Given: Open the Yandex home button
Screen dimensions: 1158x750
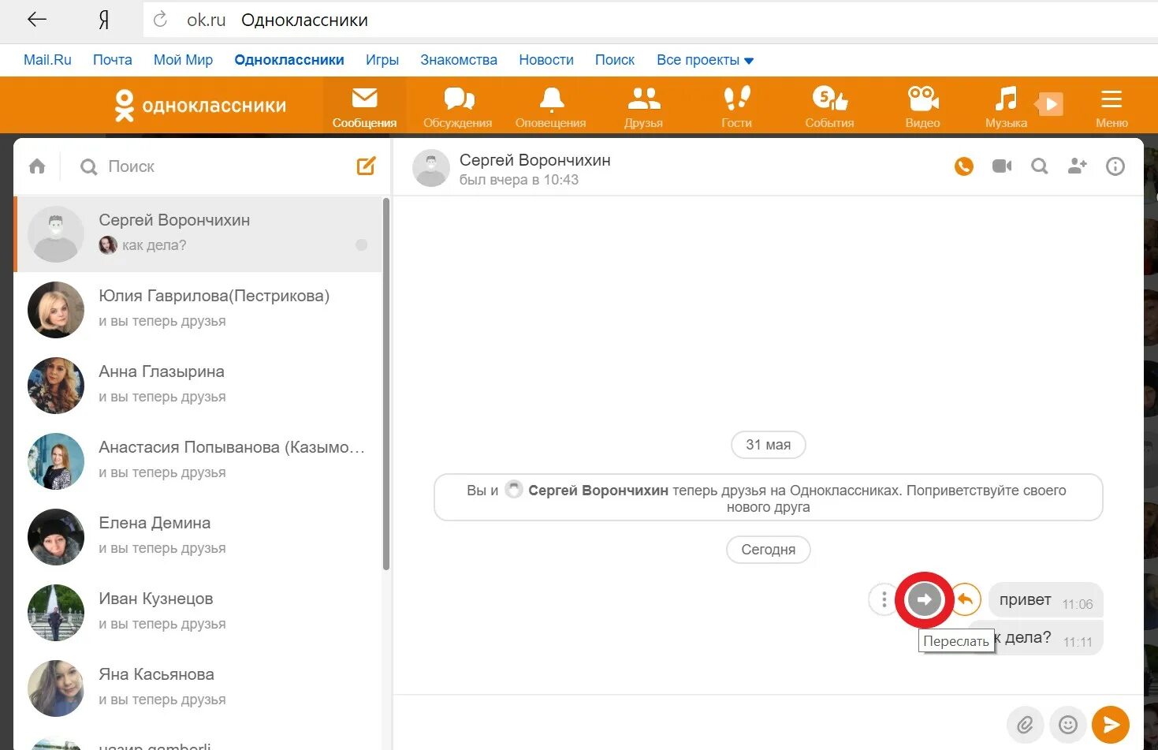Looking at the screenshot, I should (x=103, y=21).
